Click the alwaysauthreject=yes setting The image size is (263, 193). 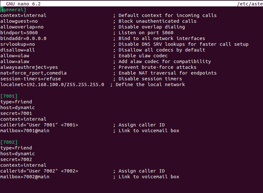click(x=29, y=67)
